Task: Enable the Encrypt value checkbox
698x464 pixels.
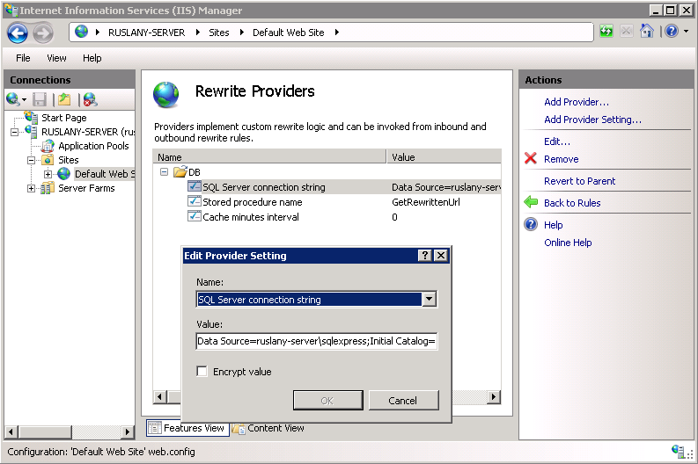Action: [202, 372]
